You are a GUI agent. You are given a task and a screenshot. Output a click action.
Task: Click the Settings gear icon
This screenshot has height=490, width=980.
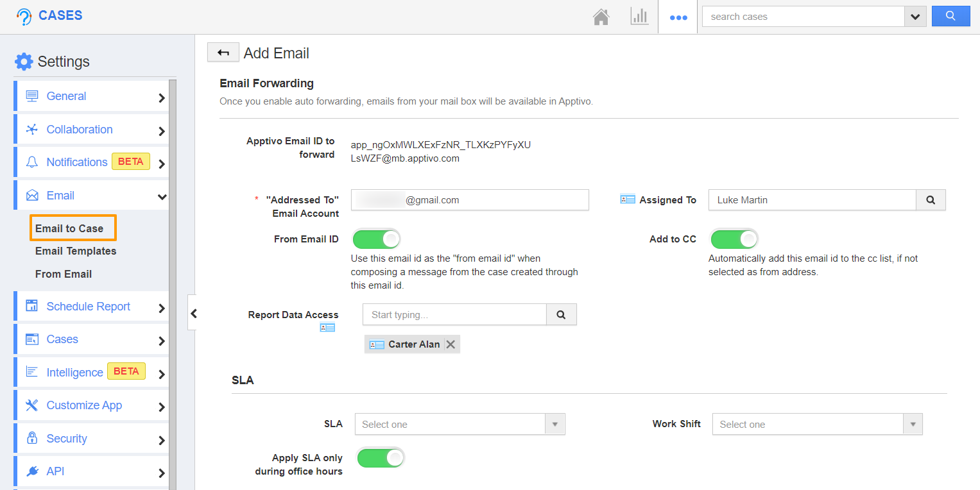pos(24,62)
